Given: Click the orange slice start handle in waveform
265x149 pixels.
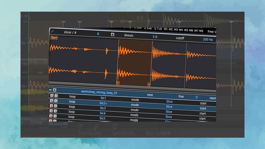Looking at the screenshot, I should 118,83.
